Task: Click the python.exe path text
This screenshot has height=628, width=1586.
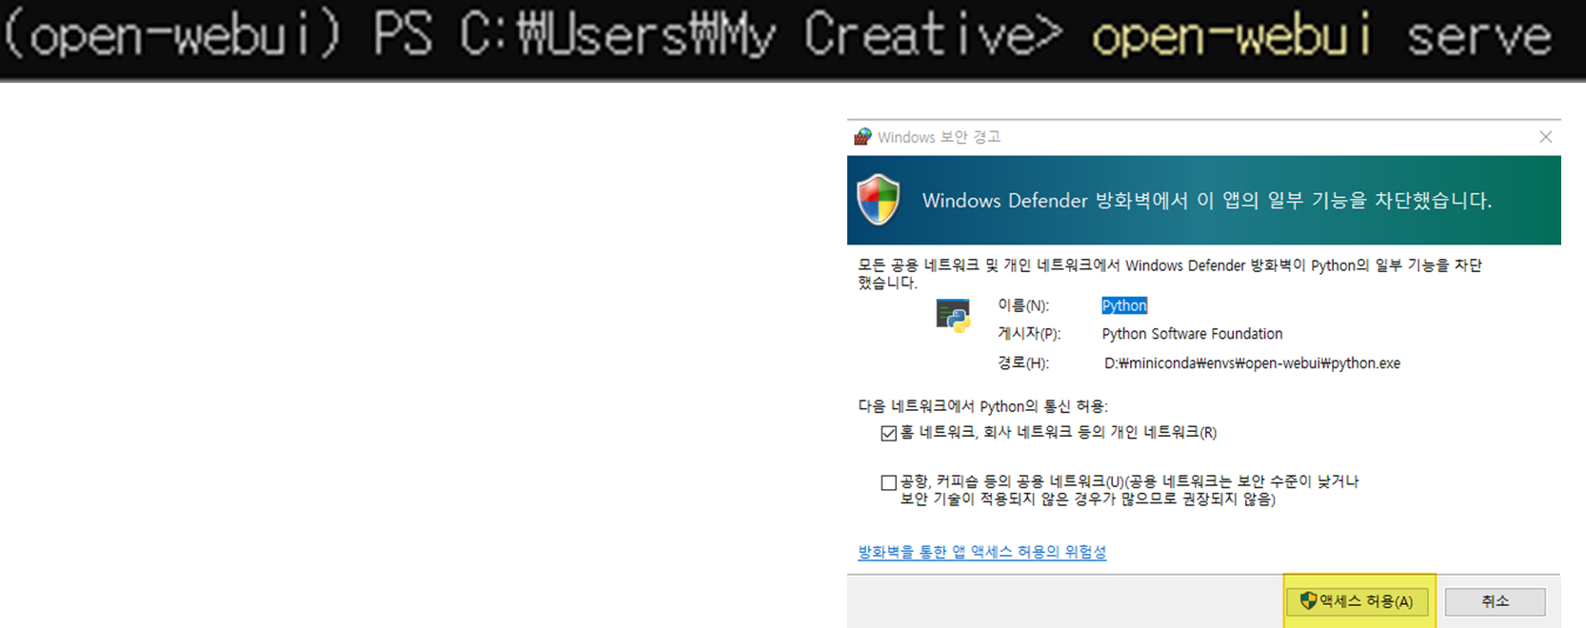Action: 1252,363
